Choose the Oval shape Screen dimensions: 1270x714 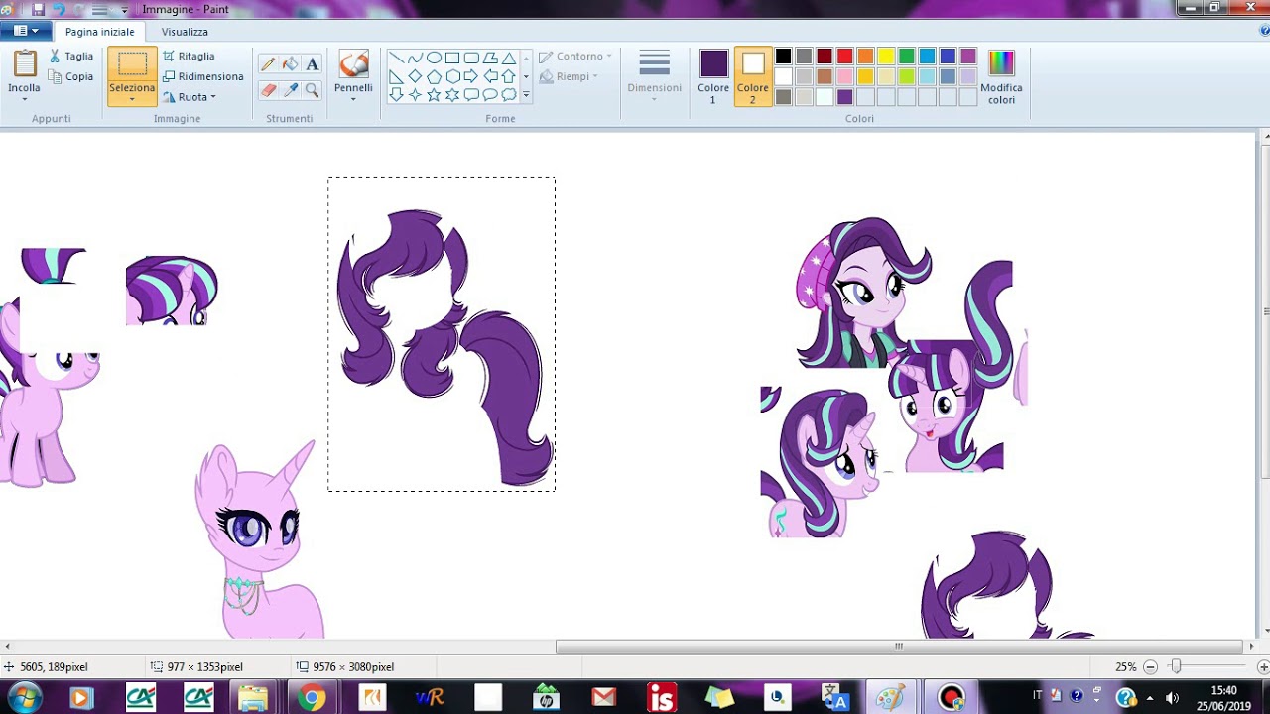coord(434,58)
